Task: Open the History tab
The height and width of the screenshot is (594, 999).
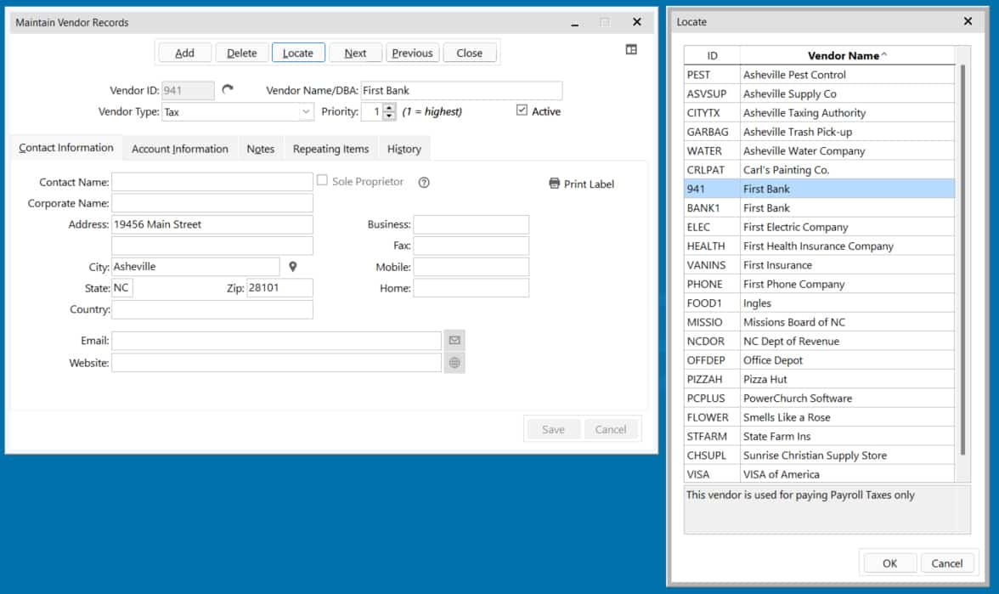Action: [x=404, y=150]
